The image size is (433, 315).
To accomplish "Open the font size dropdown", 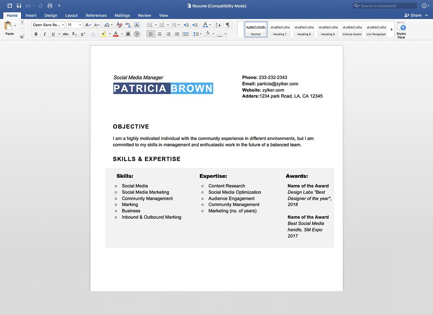I will click(x=80, y=25).
